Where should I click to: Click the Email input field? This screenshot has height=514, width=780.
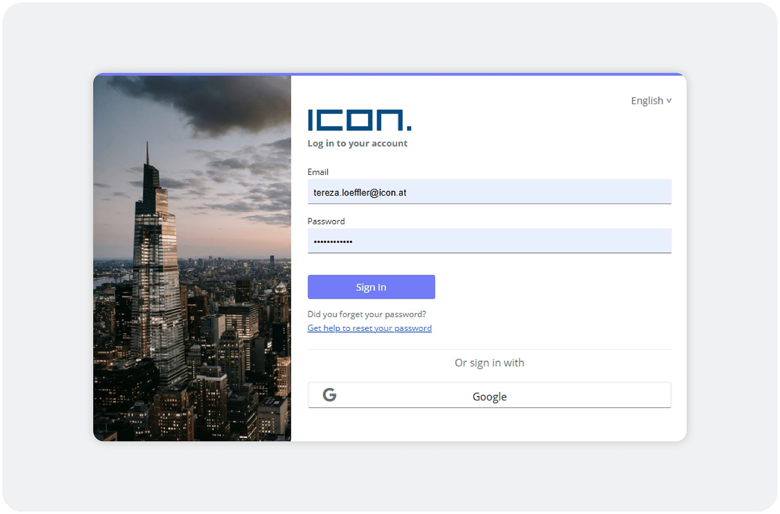(x=489, y=192)
